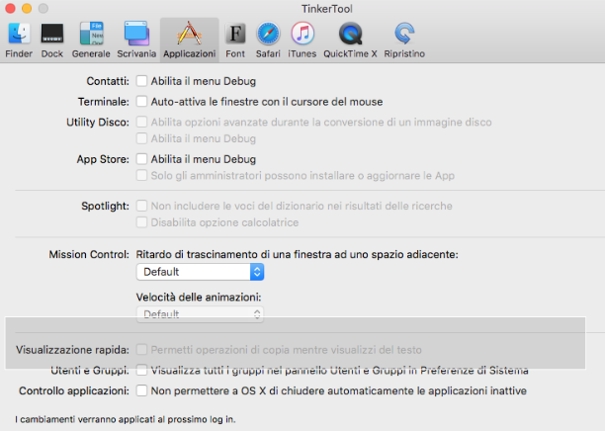Open the Safari compass icon pane
The height and width of the screenshot is (431, 605).
pos(268,41)
